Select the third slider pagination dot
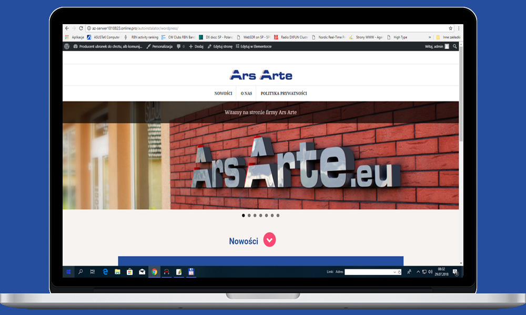Viewport: 526px width, 315px height. point(255,216)
